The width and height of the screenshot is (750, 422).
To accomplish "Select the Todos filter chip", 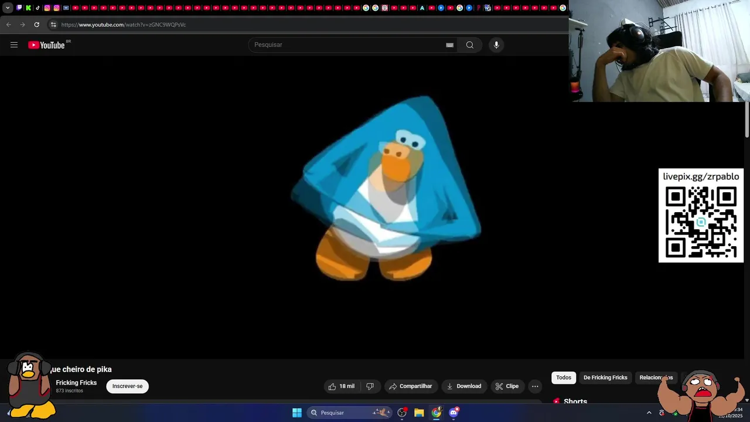I will pyautogui.click(x=564, y=377).
